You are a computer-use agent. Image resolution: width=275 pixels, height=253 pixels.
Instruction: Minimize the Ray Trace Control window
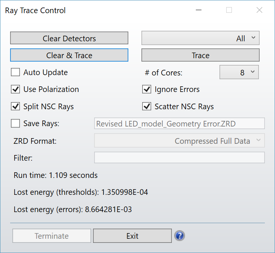click(x=198, y=10)
